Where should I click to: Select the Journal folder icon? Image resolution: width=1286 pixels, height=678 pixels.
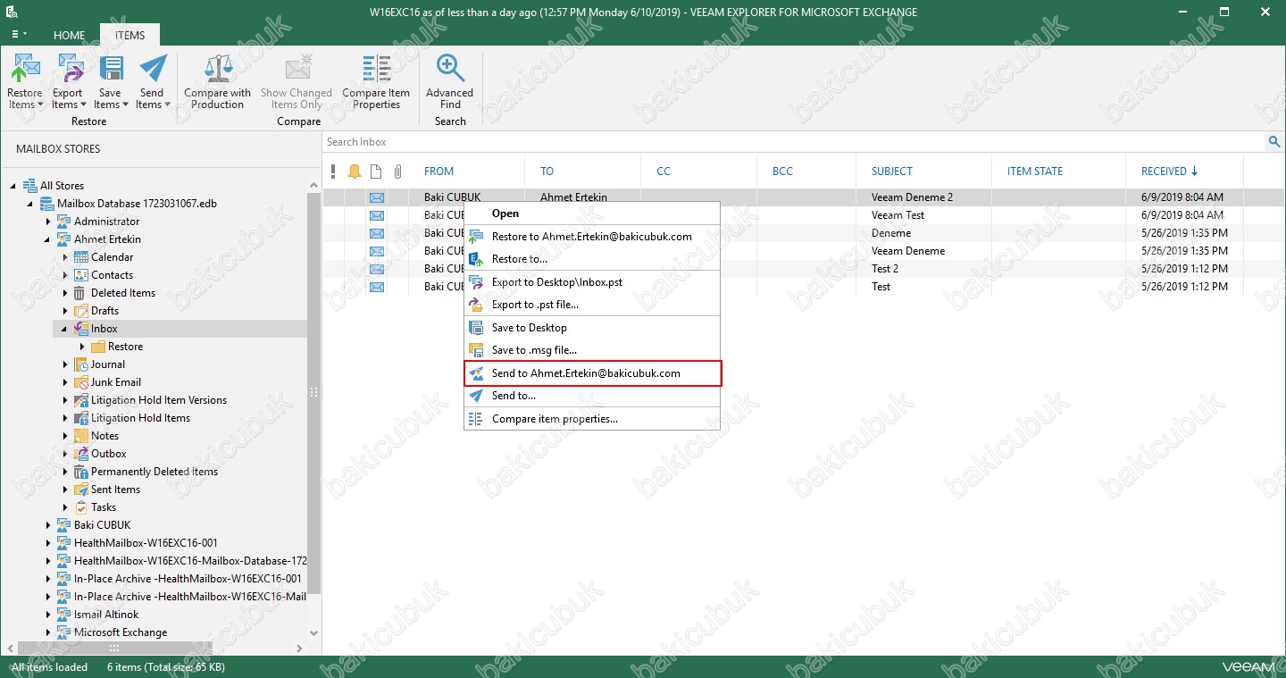pos(81,364)
